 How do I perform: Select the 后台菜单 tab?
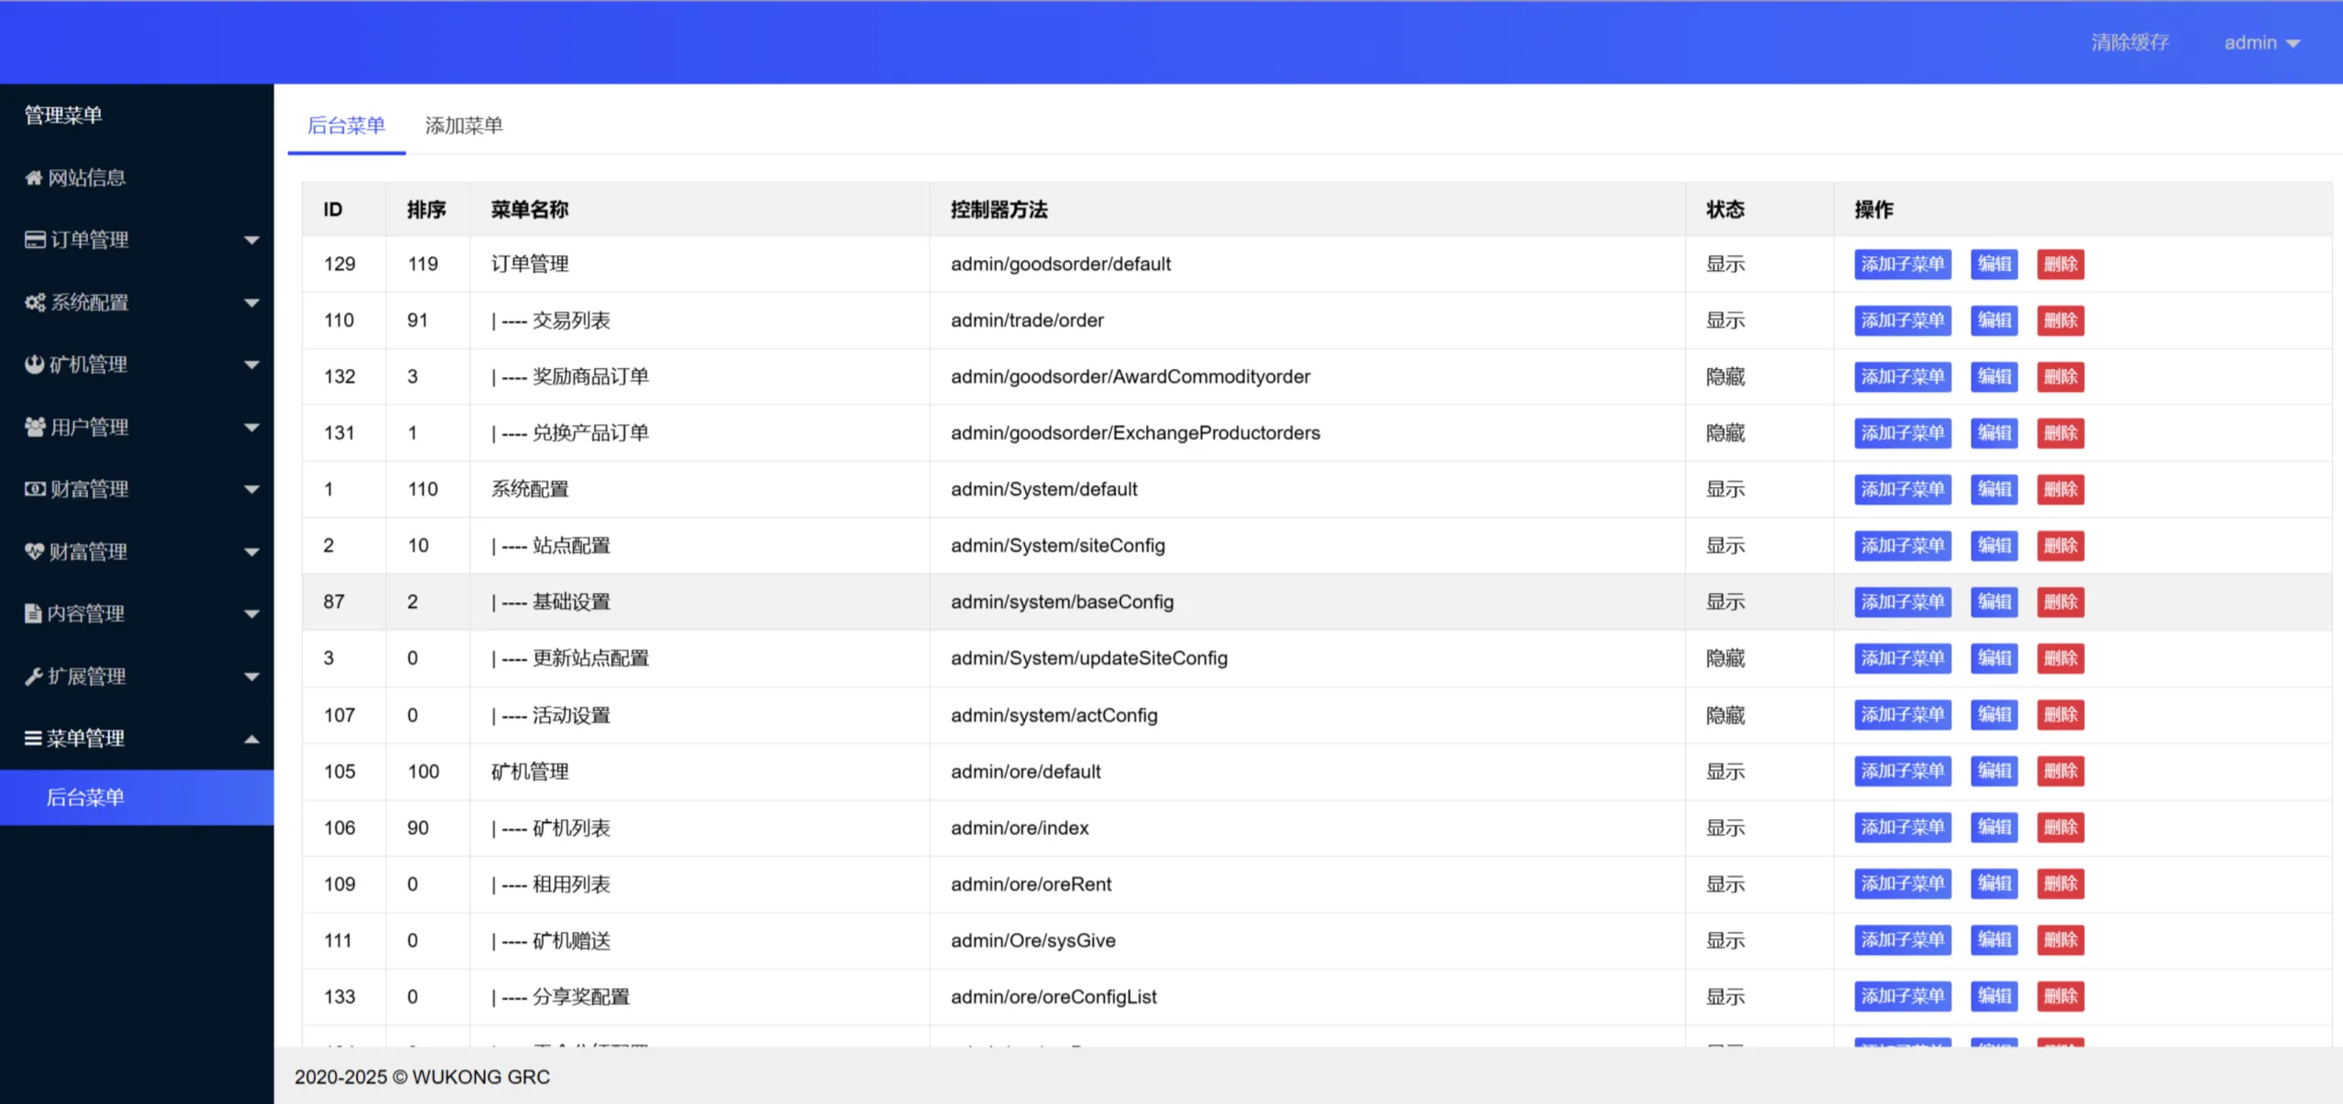coord(346,125)
